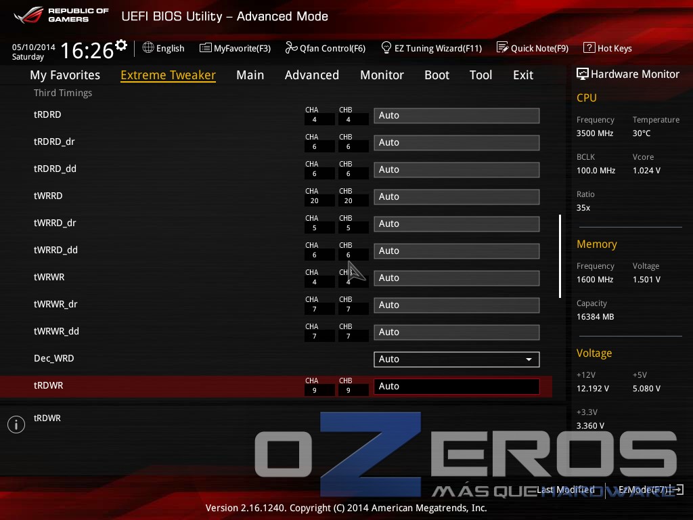Select the tRDRD_dr setting label
The width and height of the screenshot is (693, 520).
point(54,142)
